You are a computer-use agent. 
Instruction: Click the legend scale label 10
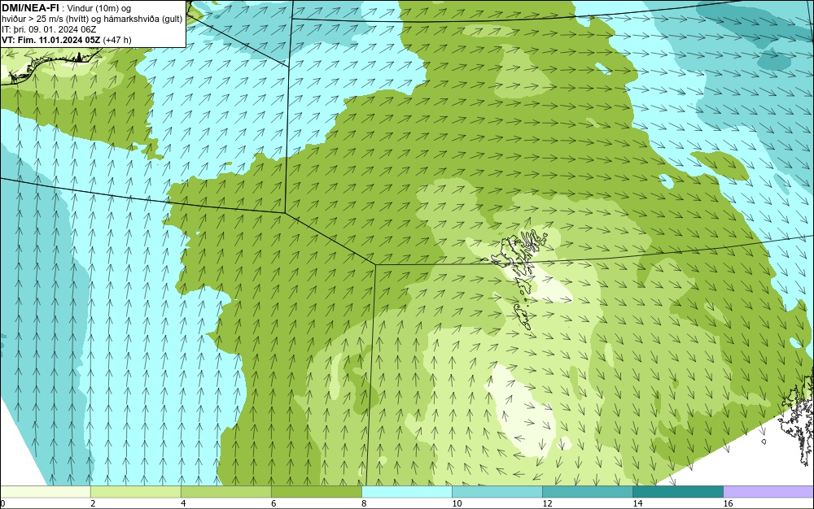pos(457,503)
